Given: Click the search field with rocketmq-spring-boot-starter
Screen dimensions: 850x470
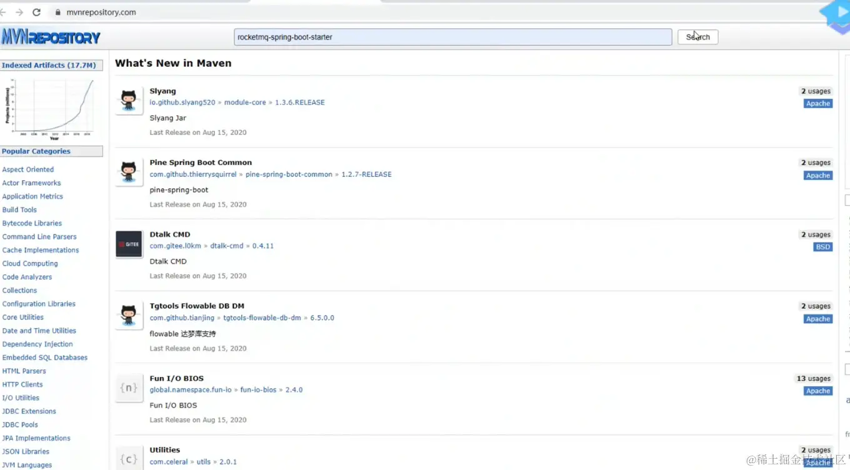Looking at the screenshot, I should (452, 37).
